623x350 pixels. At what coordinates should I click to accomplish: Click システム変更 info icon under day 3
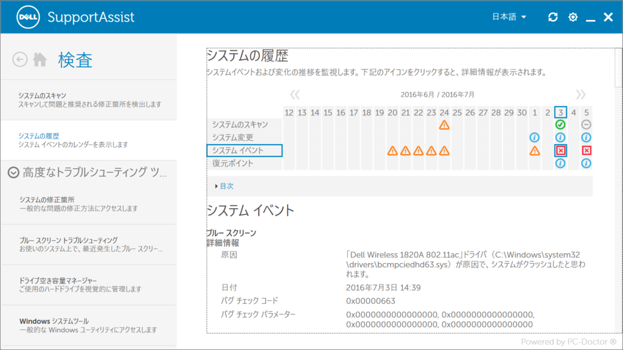click(560, 137)
